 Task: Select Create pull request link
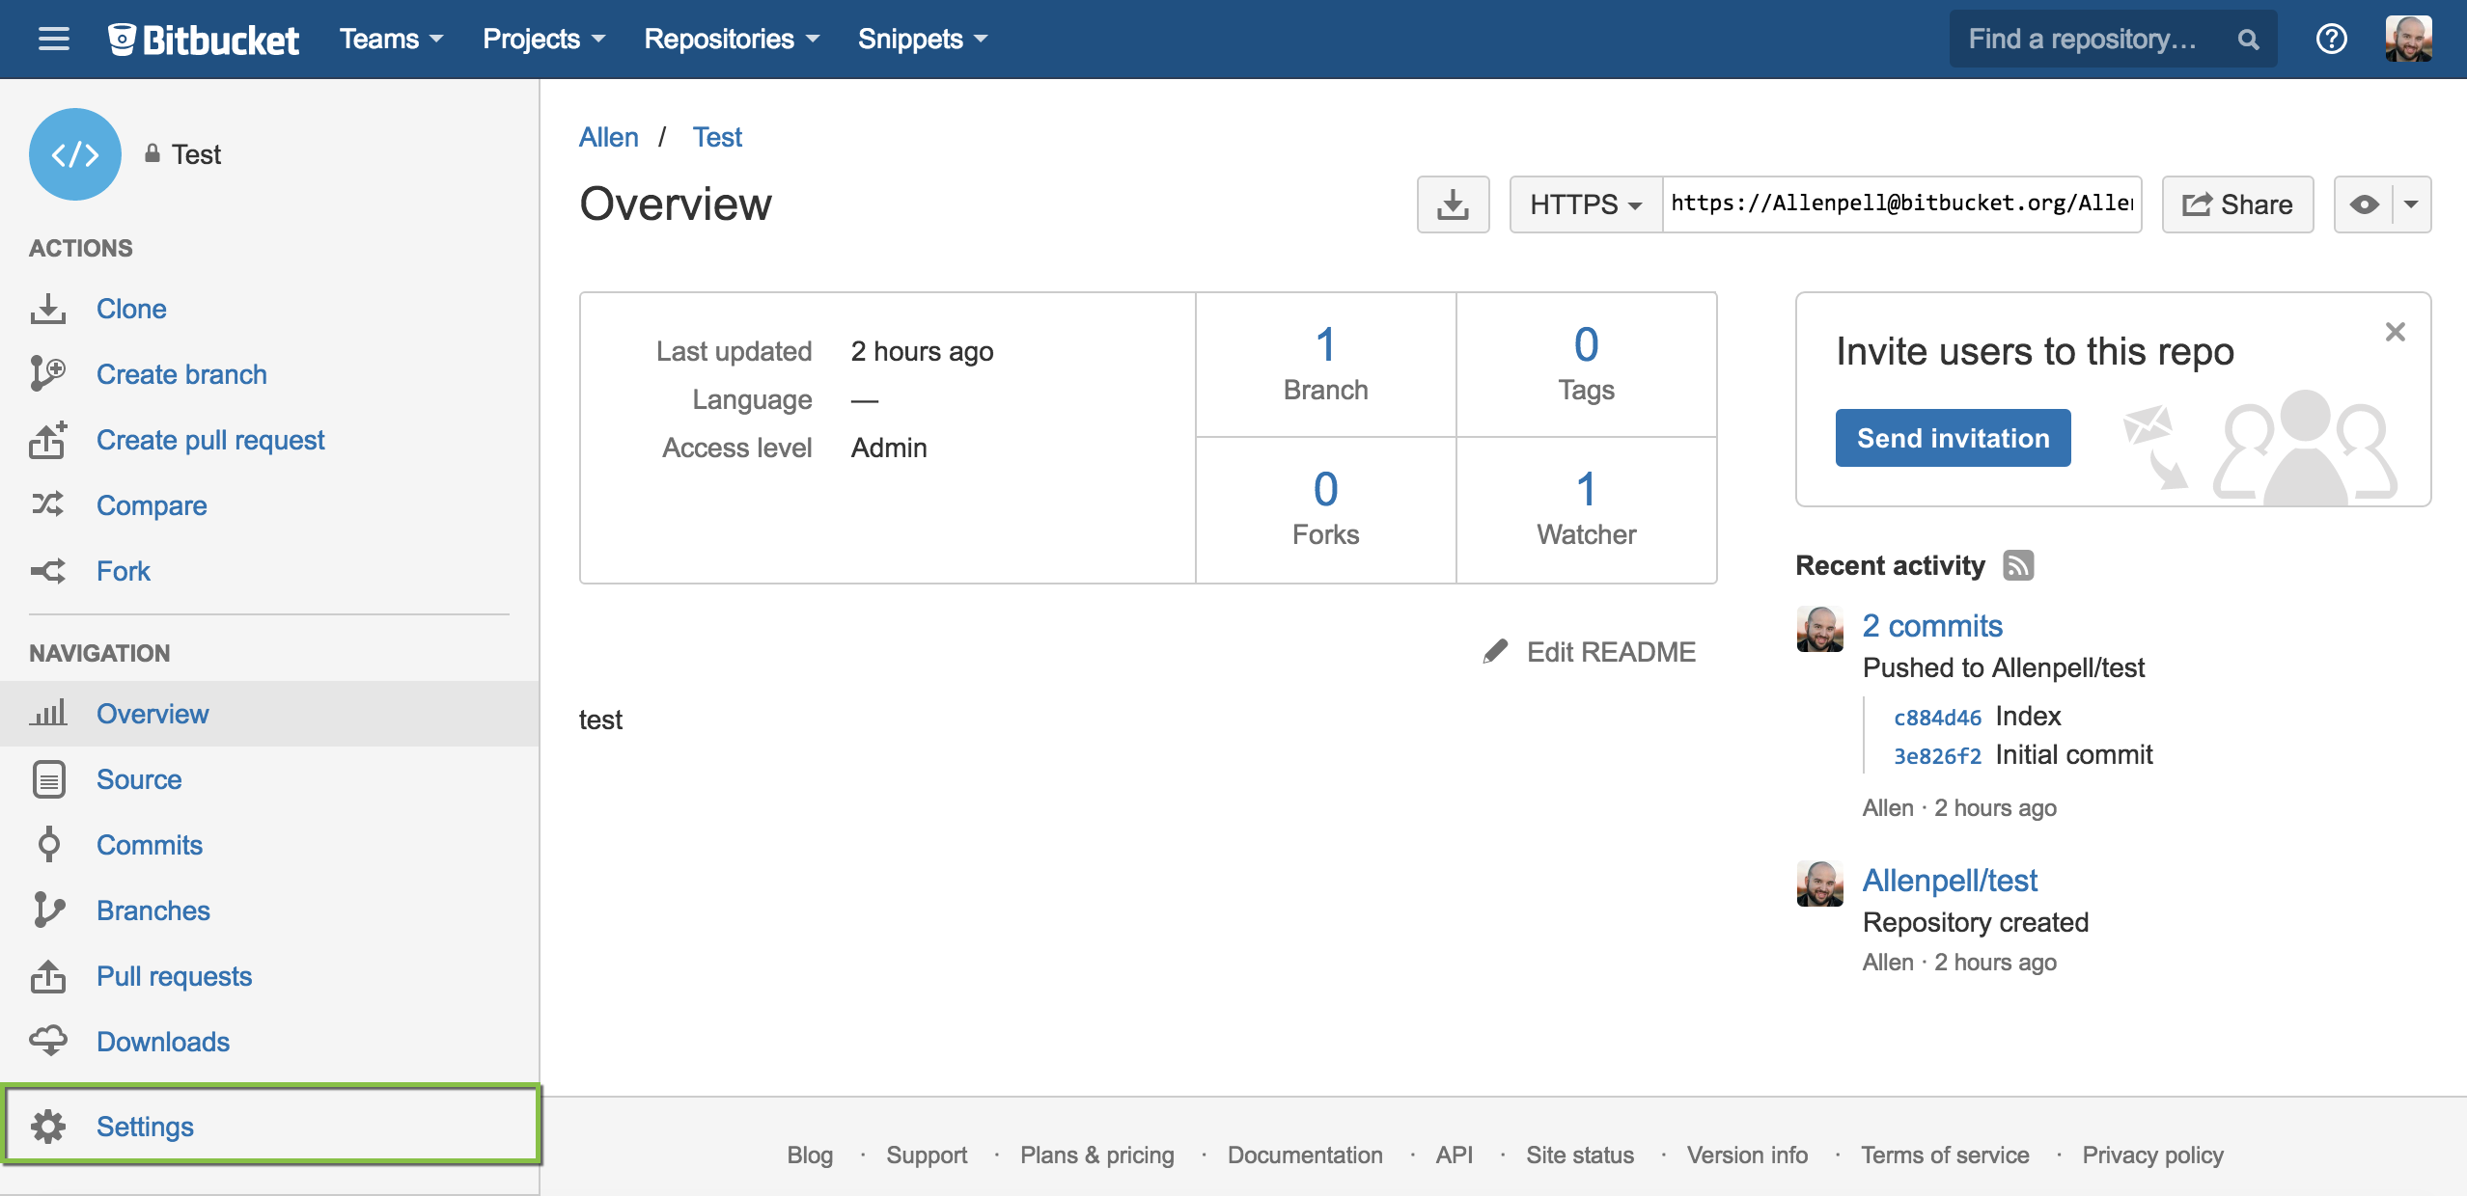click(210, 440)
